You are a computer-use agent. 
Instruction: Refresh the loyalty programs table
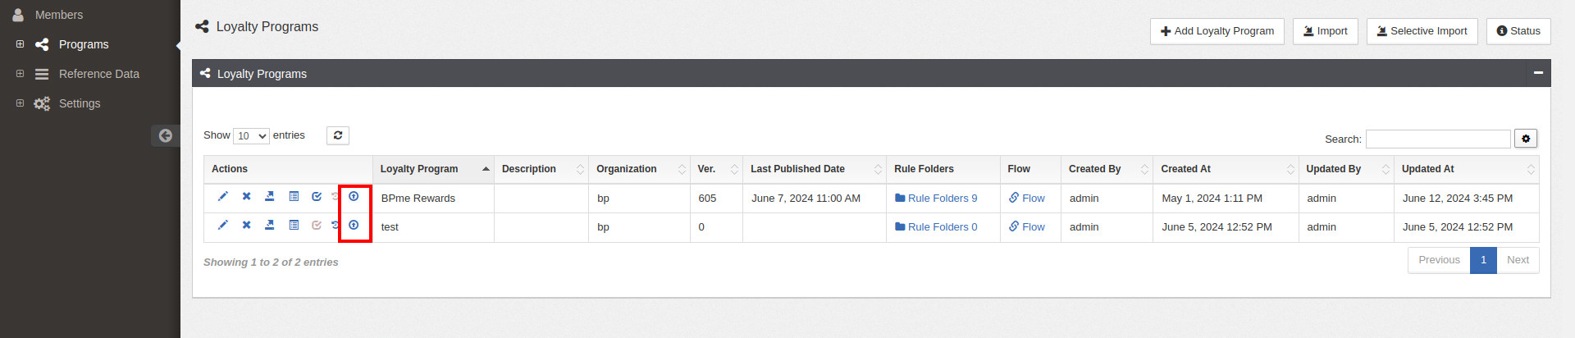(338, 135)
